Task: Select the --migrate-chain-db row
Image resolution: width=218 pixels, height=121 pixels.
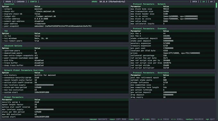Action: [65, 14]
